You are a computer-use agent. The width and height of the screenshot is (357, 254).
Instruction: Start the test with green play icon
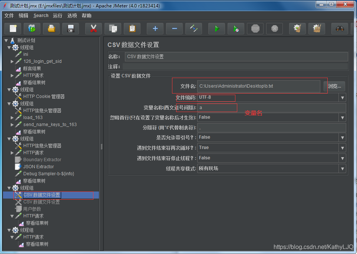pos(217,28)
